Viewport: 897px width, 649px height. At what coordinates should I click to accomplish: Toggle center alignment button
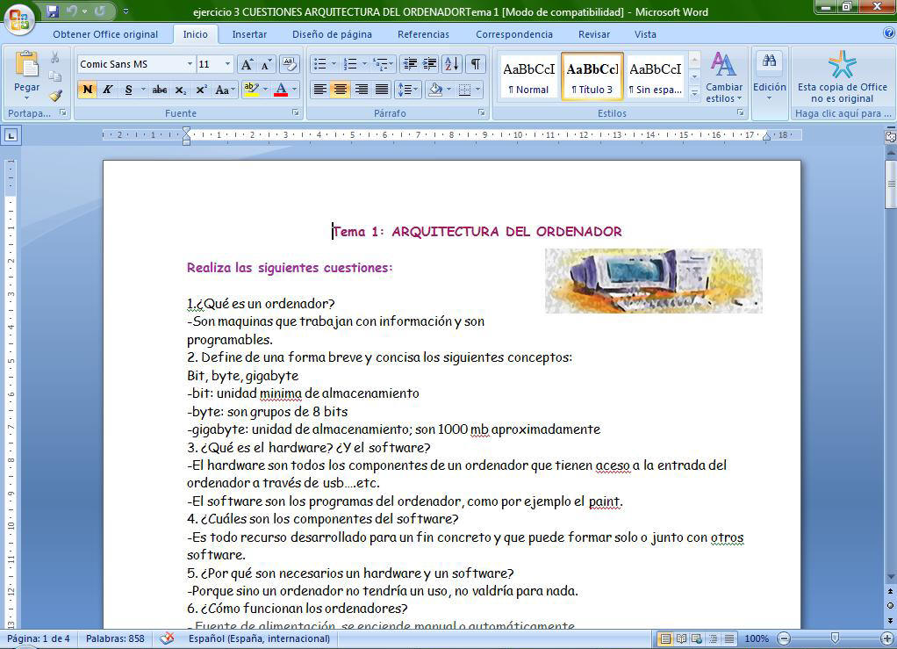click(x=341, y=90)
